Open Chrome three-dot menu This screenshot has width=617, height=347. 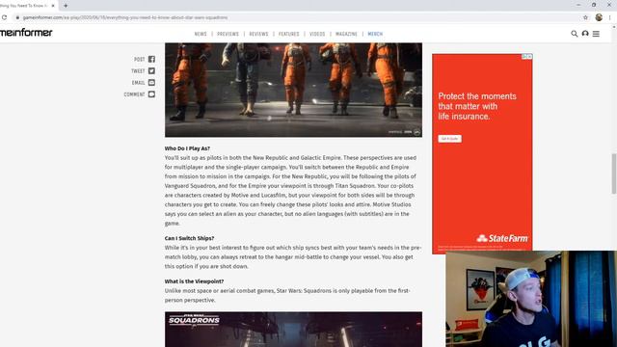610,17
